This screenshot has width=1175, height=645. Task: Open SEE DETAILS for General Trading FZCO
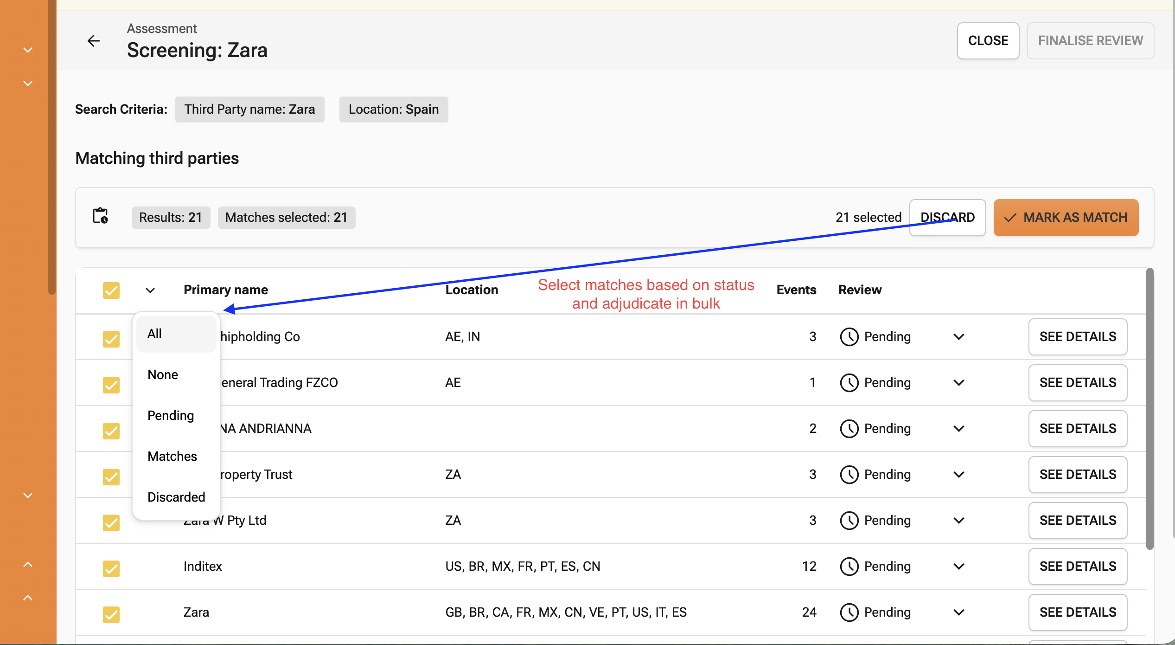tap(1078, 383)
